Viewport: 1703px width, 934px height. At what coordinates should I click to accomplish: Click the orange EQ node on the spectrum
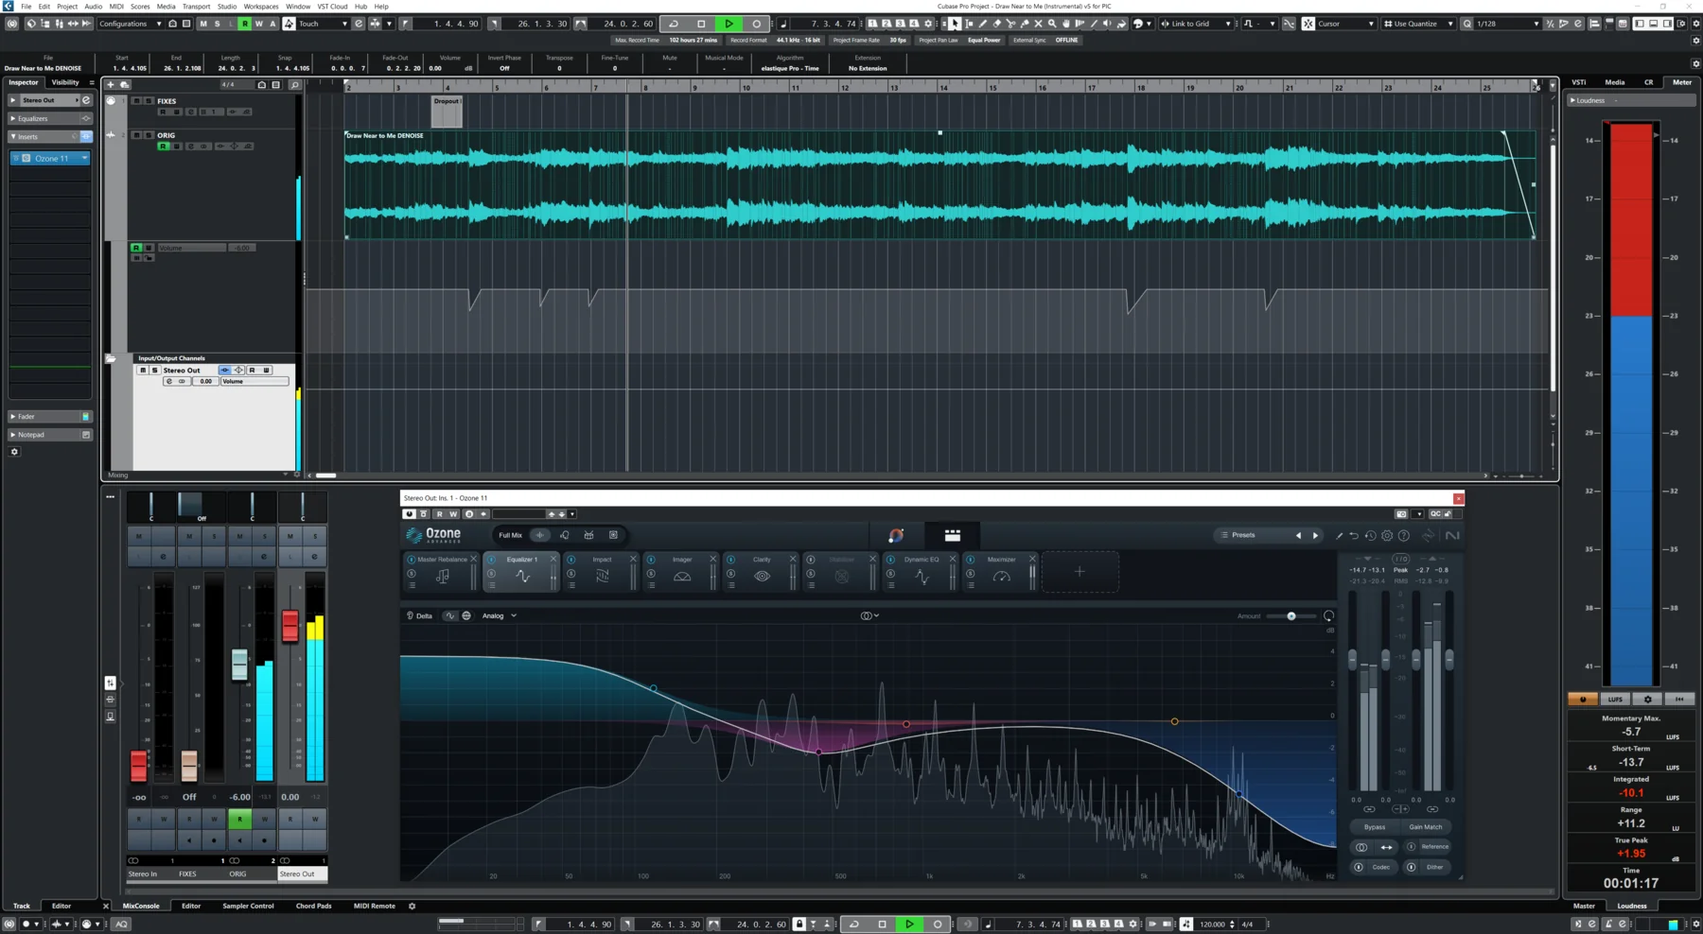tap(1174, 721)
